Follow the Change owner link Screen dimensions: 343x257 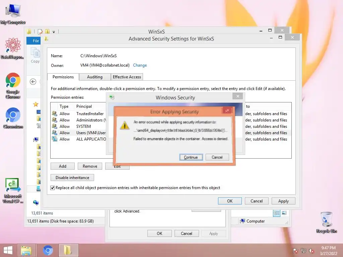pyautogui.click(x=140, y=65)
